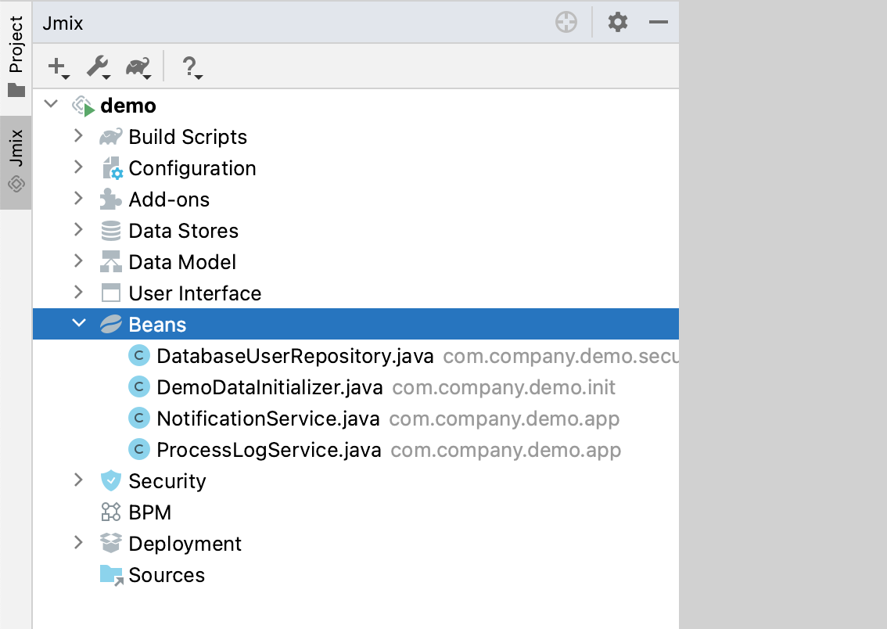Click the com.company.demo.init package label
The image size is (887, 629).
504,387
